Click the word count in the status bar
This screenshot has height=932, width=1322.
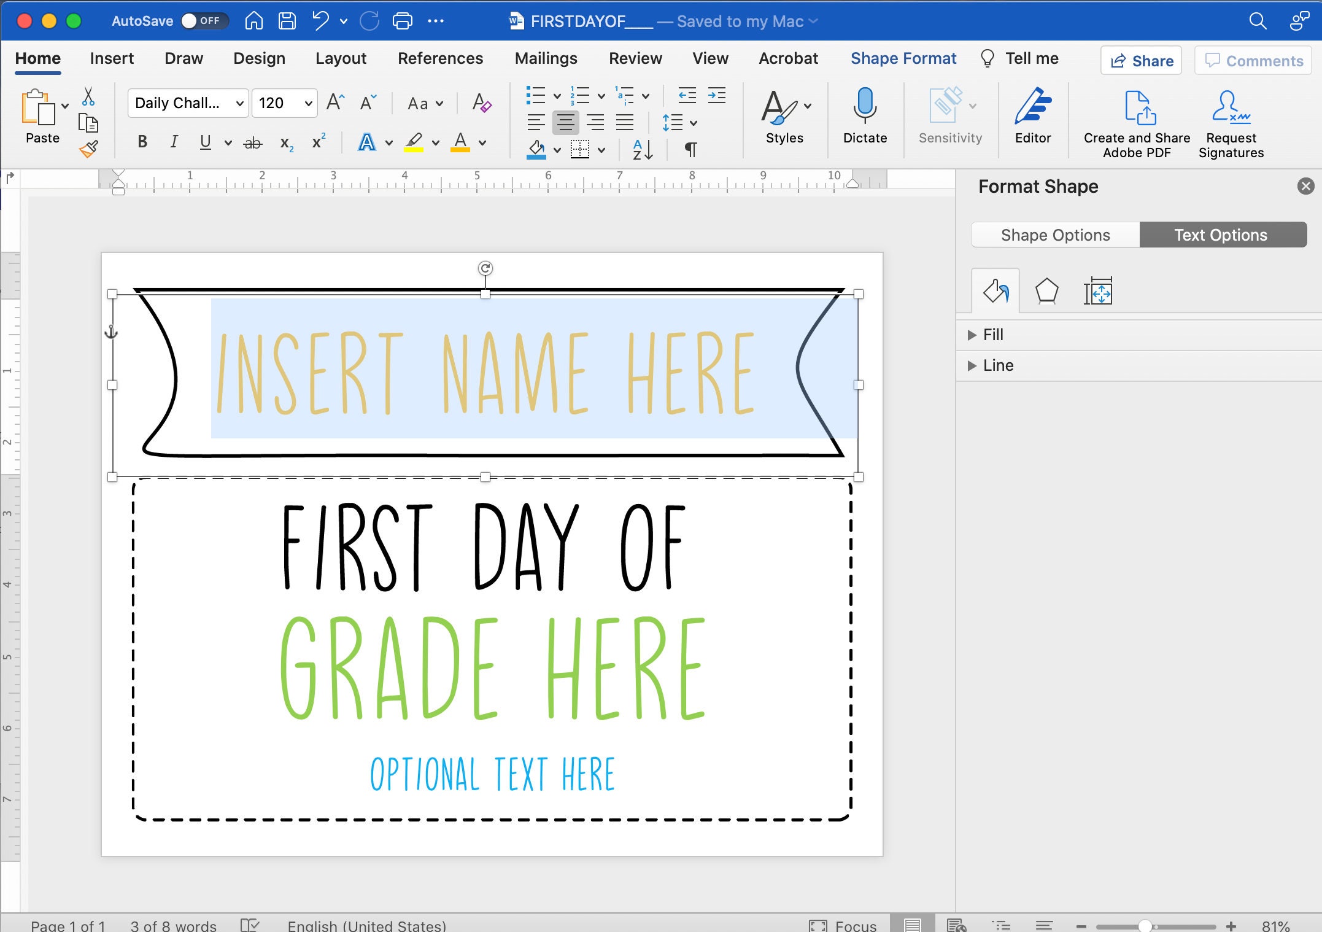172,924
